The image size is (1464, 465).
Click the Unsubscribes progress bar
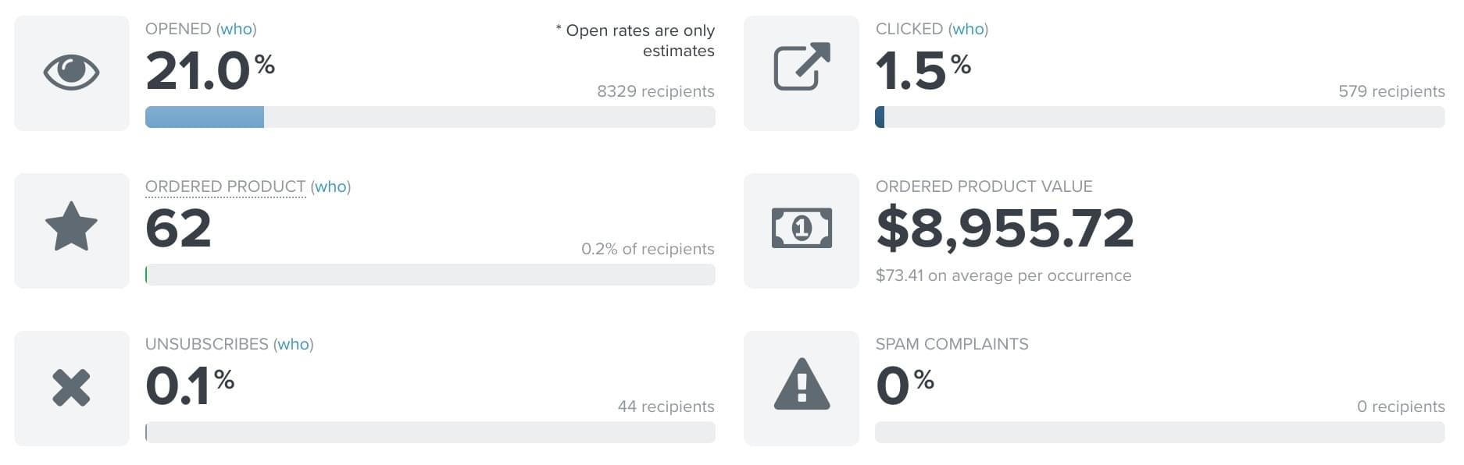(430, 432)
